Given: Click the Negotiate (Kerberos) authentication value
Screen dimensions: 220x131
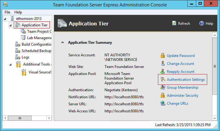Looking at the screenshot, I should coord(121,90).
